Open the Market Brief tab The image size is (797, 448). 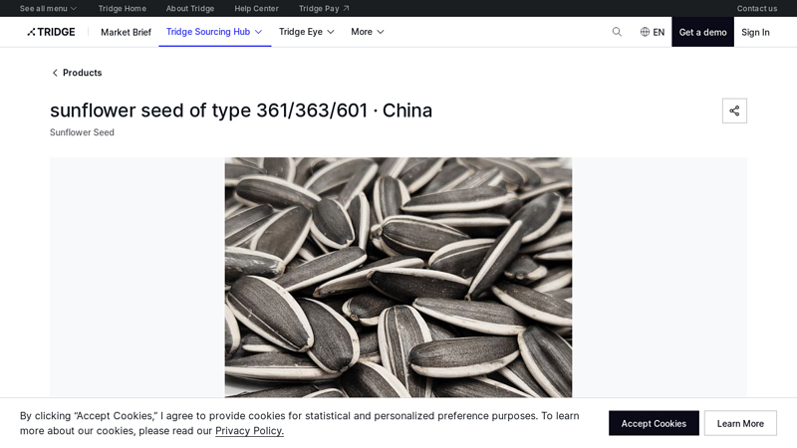(x=127, y=32)
